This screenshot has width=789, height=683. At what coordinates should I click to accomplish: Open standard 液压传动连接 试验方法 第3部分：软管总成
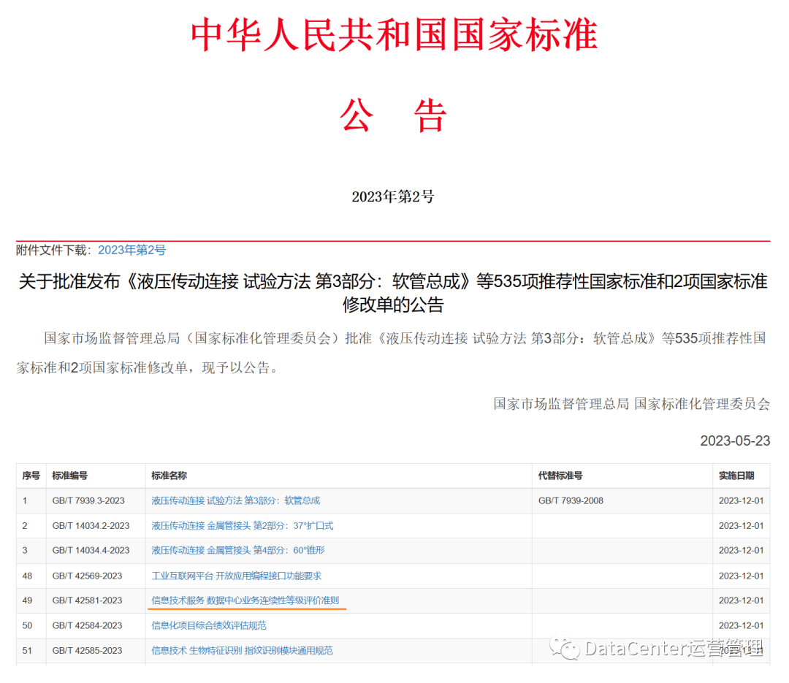click(x=235, y=501)
